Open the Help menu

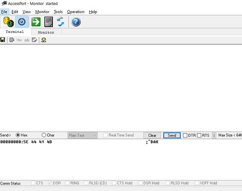(93, 12)
